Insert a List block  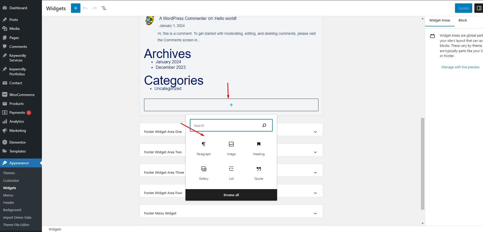(231, 173)
